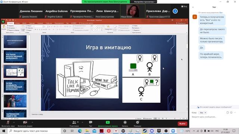Open chat more options ellipsis
Viewport: 239px width, 134px height.
coord(235,112)
